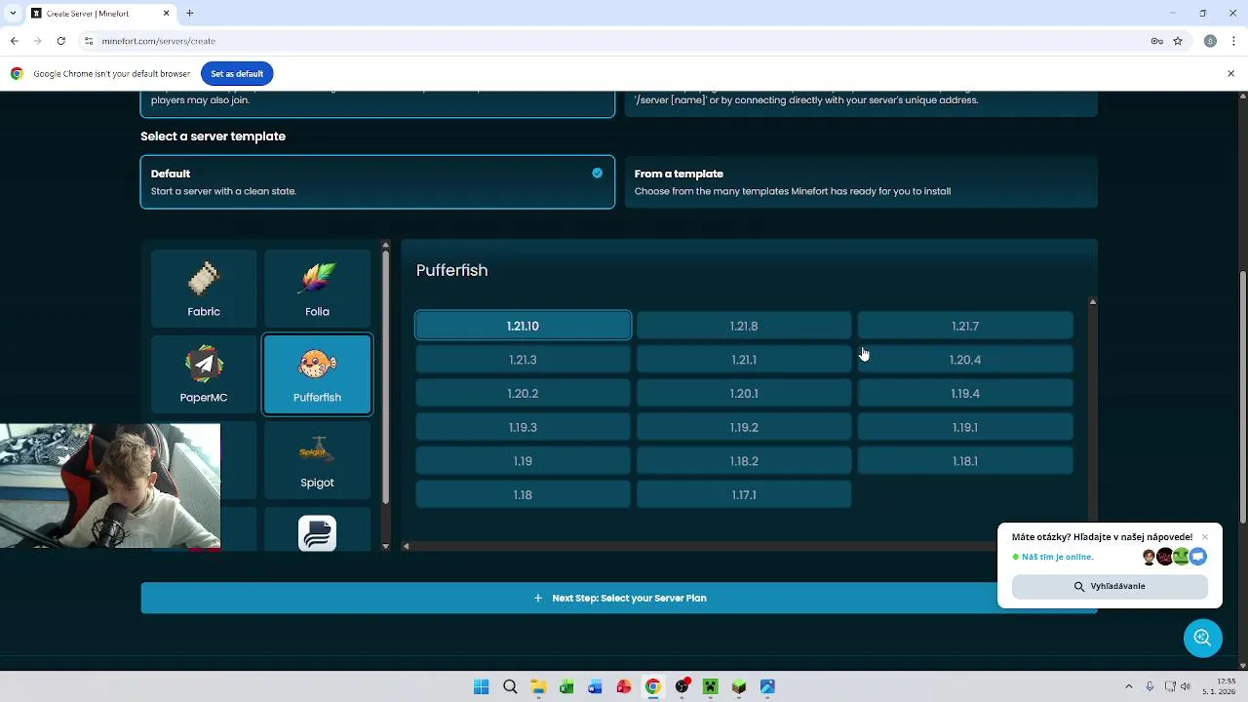Open the saved passwords key icon

point(1156,41)
